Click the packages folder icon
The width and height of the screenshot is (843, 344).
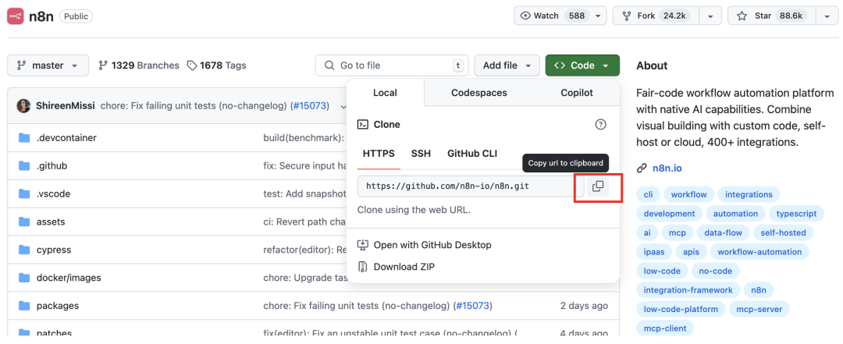(x=23, y=306)
